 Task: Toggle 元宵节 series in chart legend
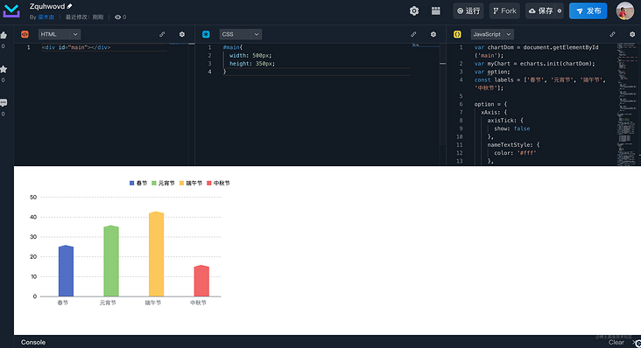click(x=163, y=183)
